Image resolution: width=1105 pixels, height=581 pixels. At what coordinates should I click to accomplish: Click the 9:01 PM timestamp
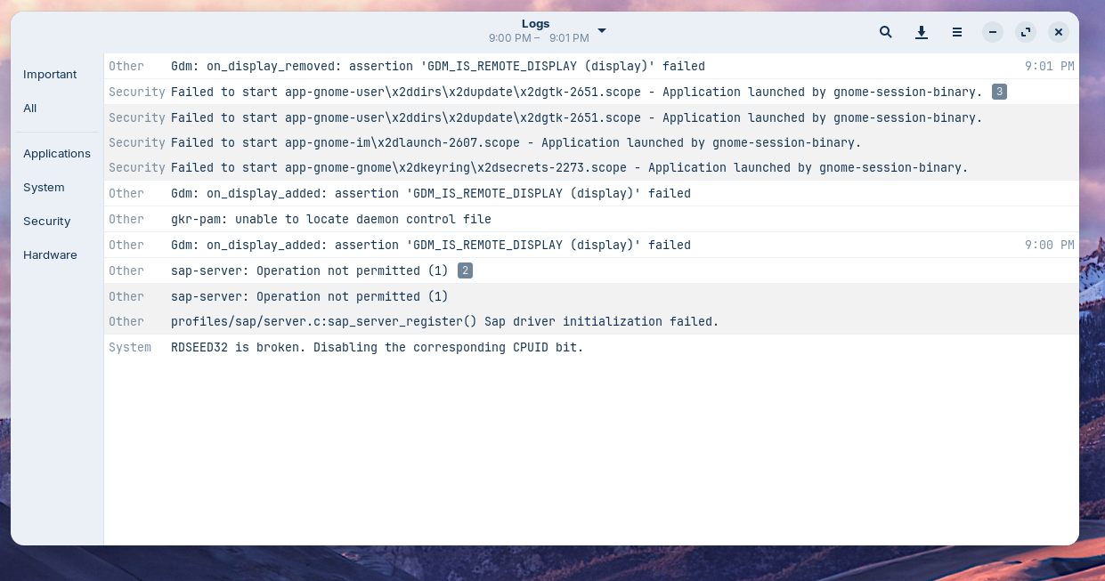point(1049,66)
